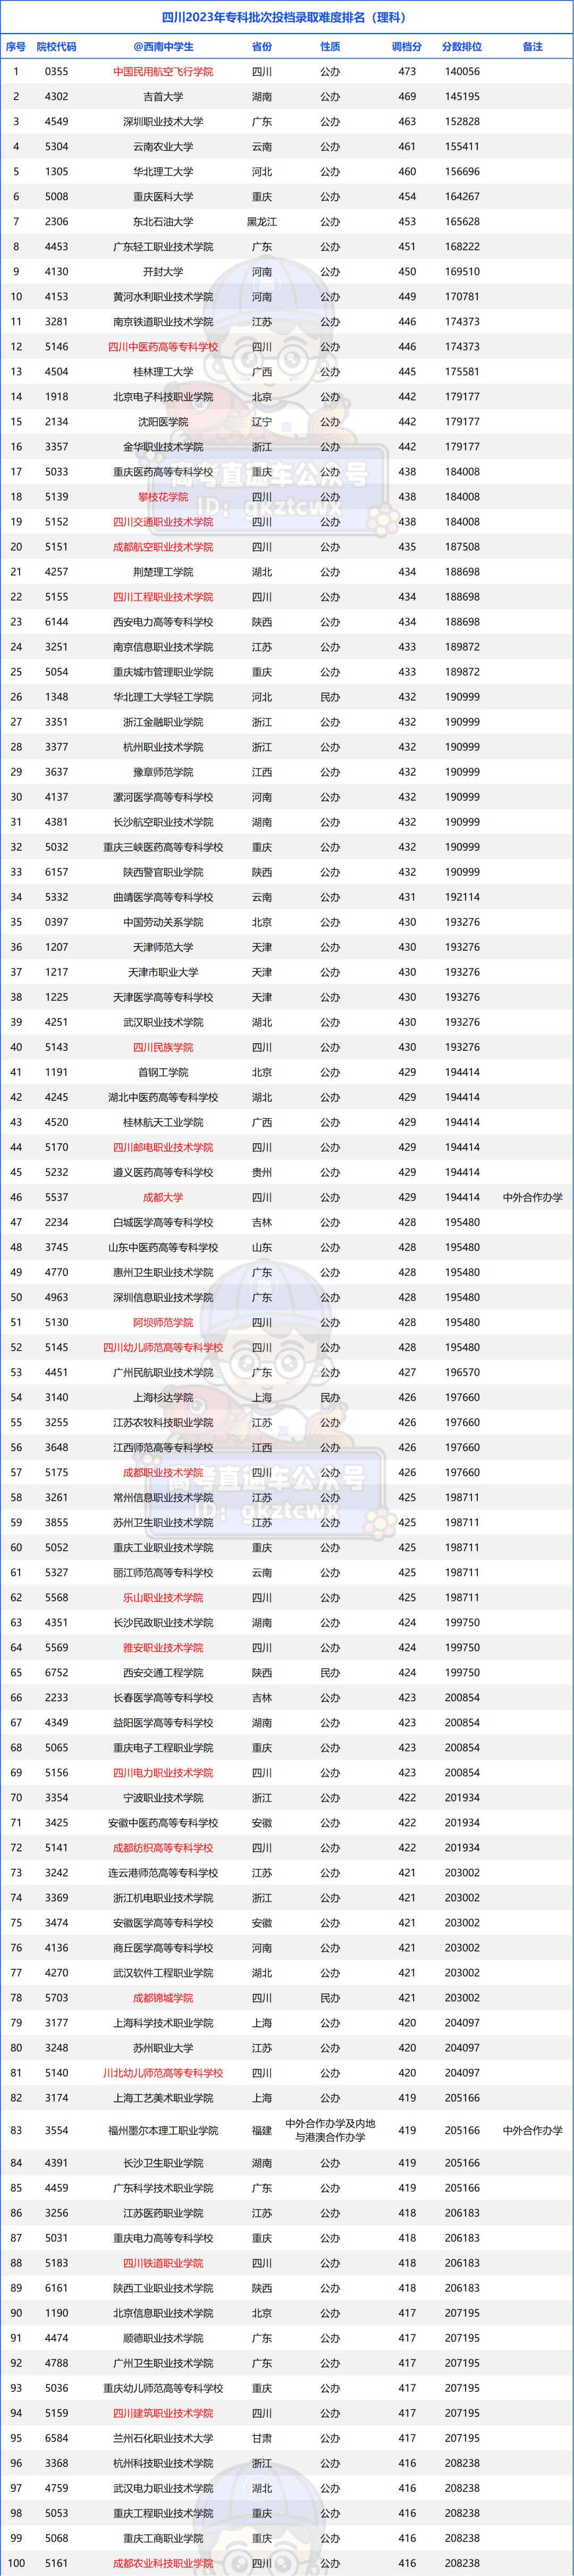Click 西安交通工程学院 school name
Screen dimensions: 574x2576
click(163, 1672)
